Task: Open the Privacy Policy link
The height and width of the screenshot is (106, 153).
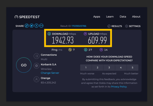Action: tap(119, 86)
